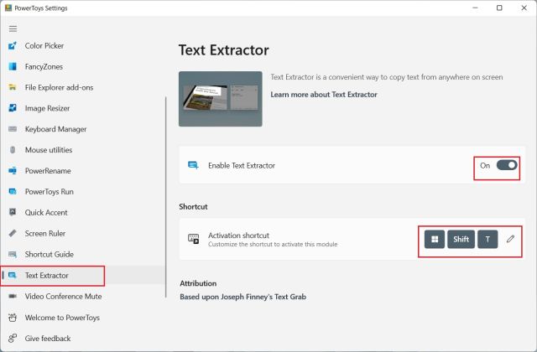Select Text Extractor in the sidebar
The width and height of the screenshot is (537, 352).
(83, 276)
